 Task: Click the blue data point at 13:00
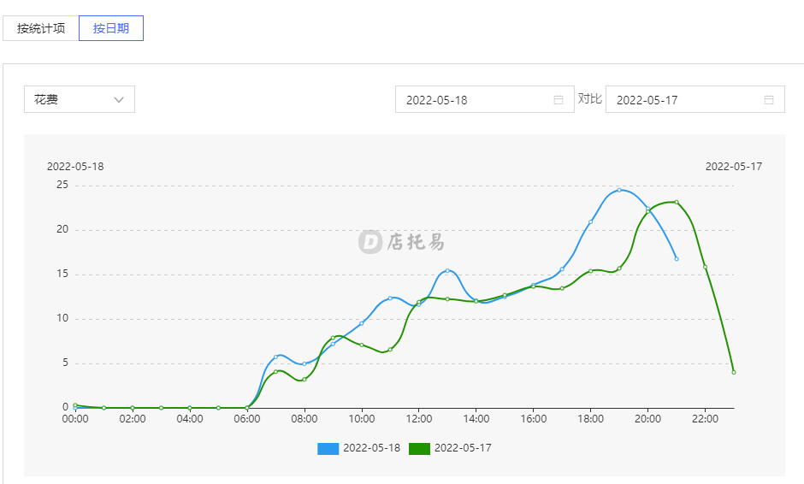point(447,271)
